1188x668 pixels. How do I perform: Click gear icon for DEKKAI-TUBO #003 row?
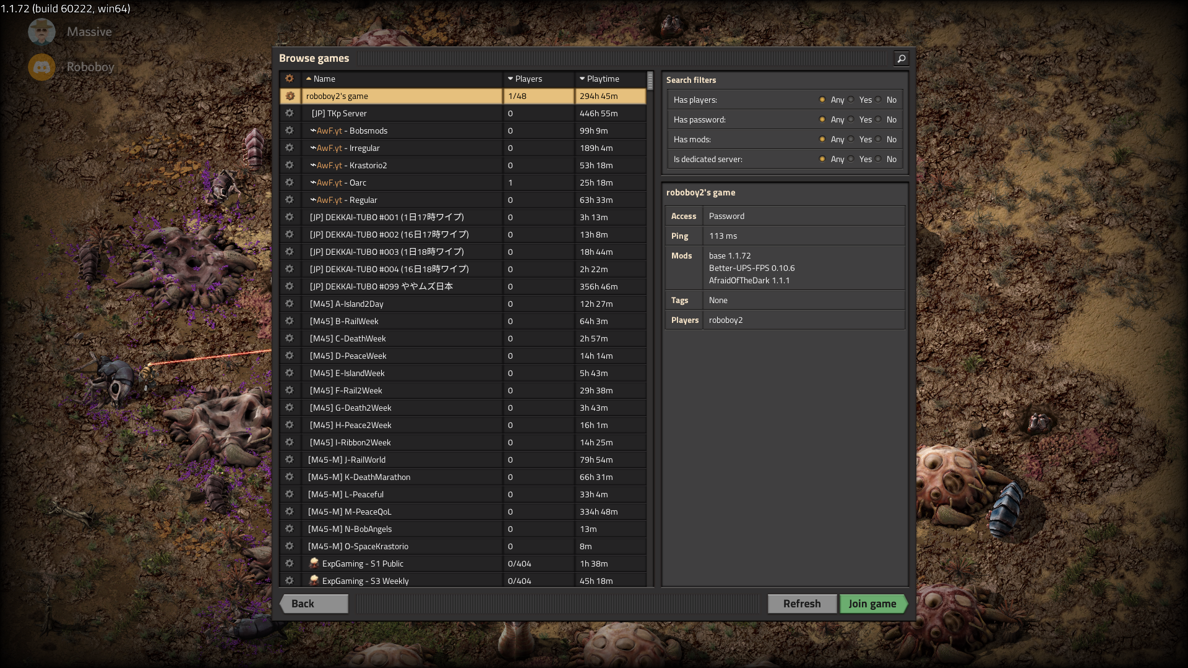click(290, 252)
